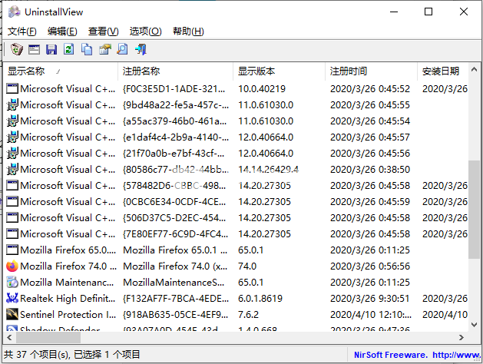Click the Refresh list toolbar icon
This screenshot has height=364, width=483.
[69, 49]
